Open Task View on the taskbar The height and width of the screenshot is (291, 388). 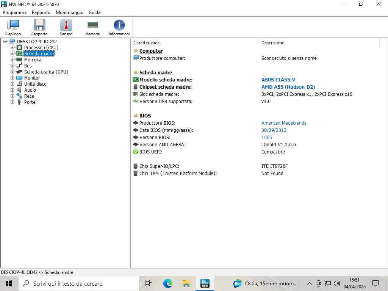[149, 283]
